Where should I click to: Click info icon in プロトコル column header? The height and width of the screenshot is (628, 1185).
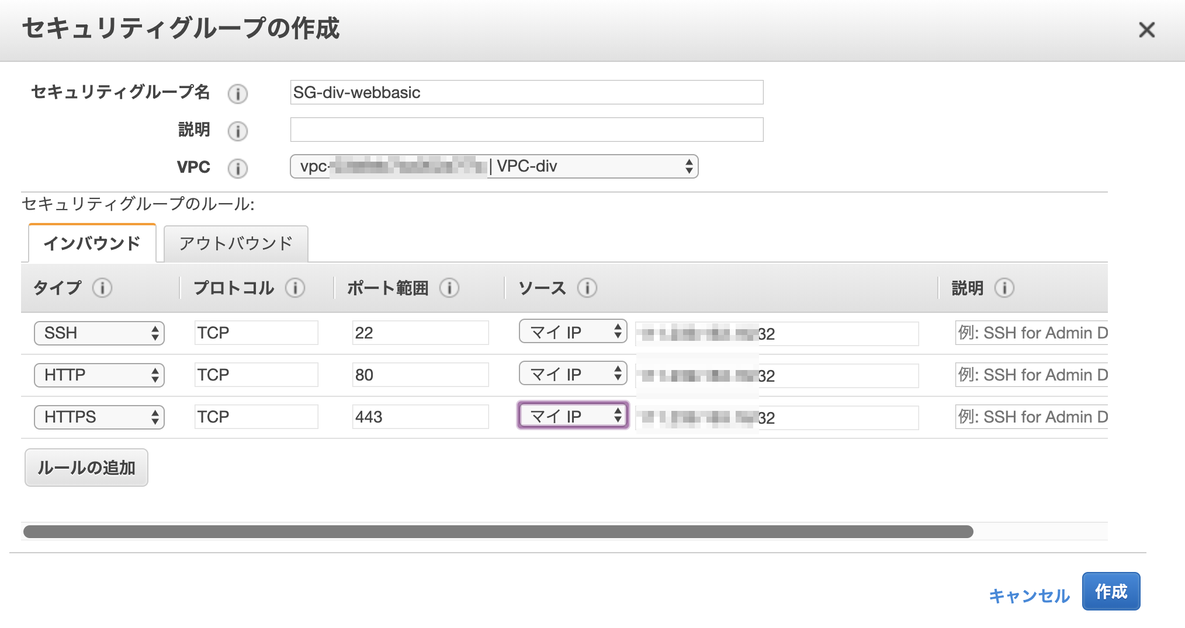tap(295, 288)
